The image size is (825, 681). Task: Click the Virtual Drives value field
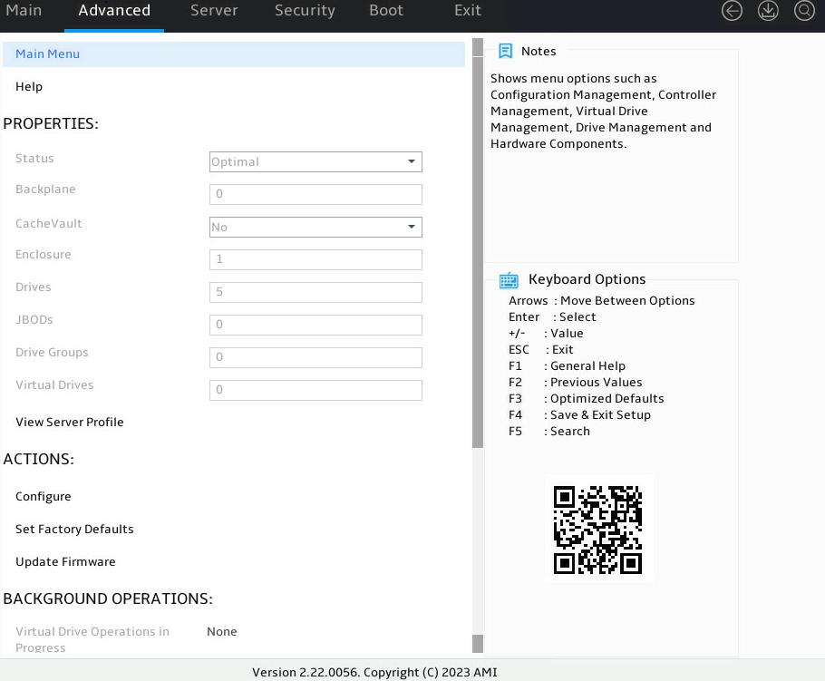[x=315, y=390]
